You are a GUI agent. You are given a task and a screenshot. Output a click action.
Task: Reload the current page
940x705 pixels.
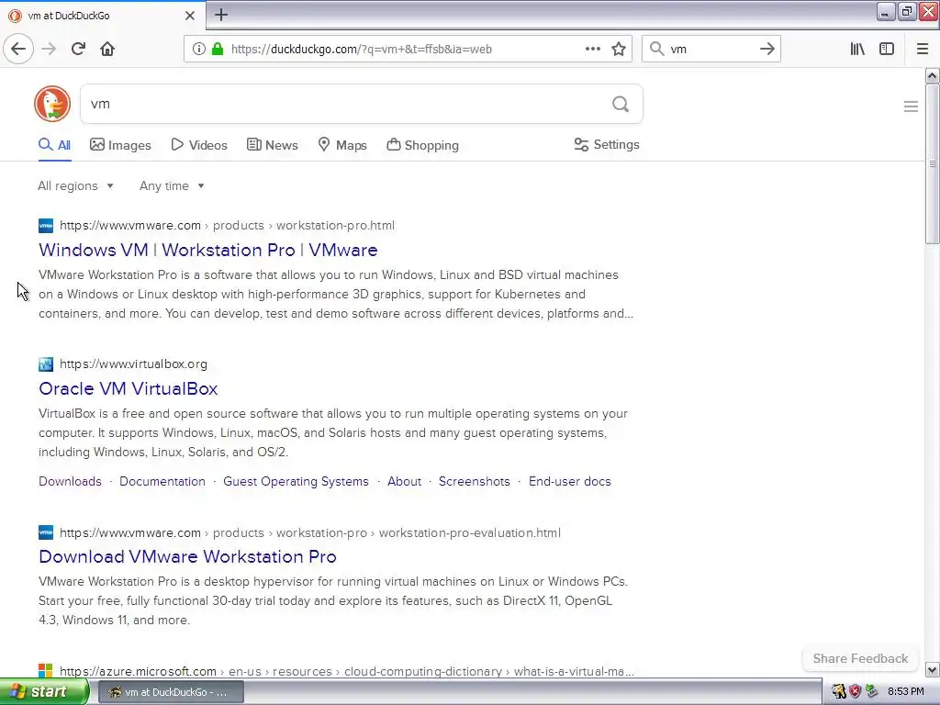[79, 50]
